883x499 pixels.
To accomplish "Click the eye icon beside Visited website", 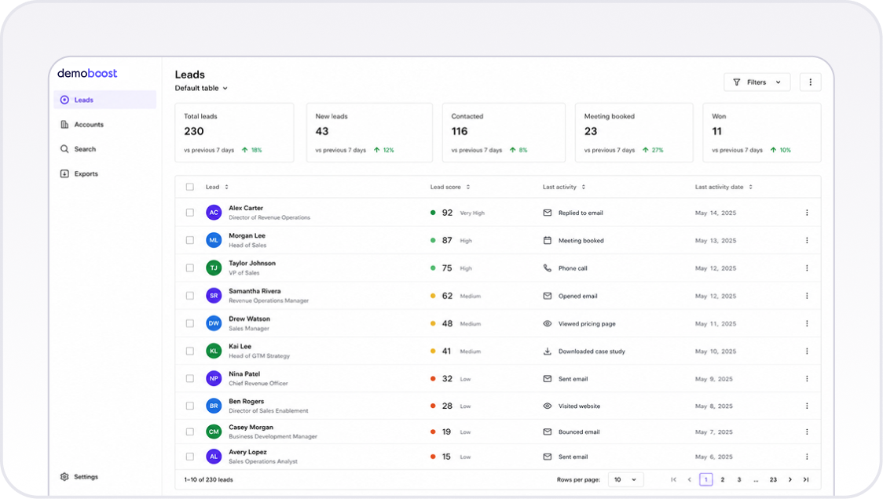I will (x=547, y=406).
